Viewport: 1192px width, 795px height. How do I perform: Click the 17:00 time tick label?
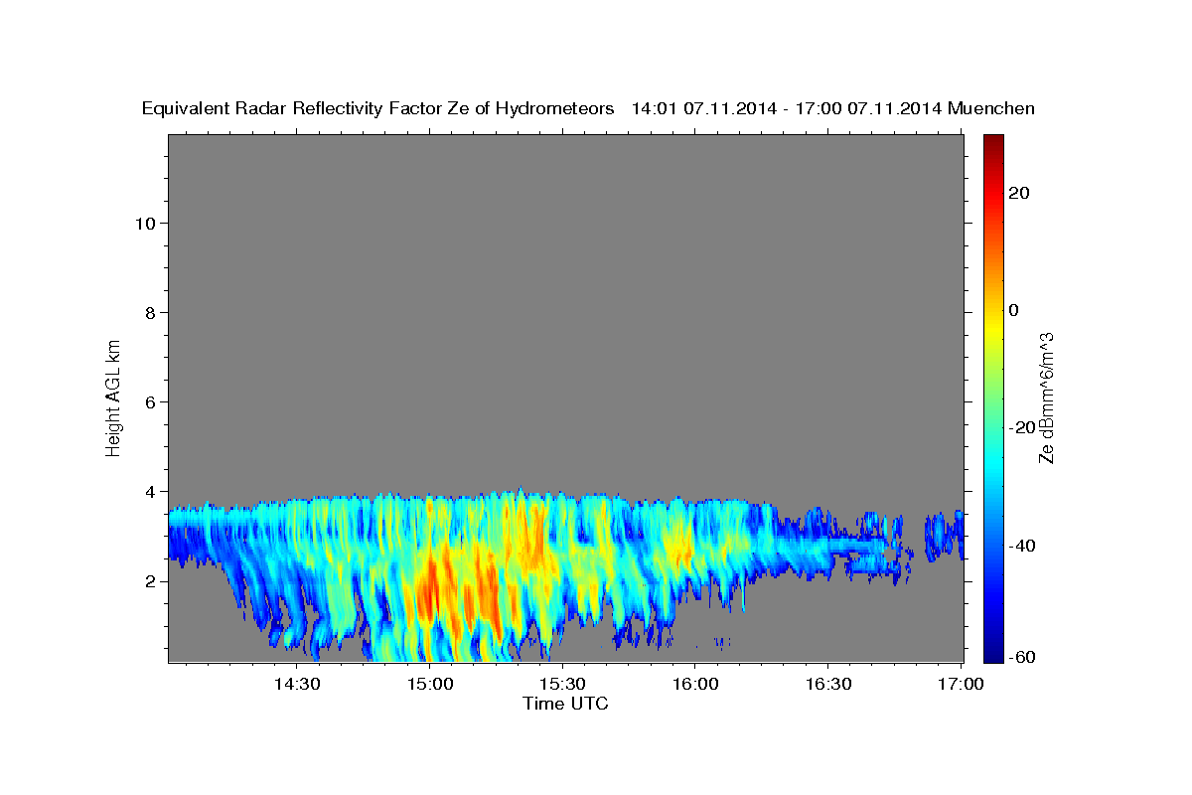point(962,684)
